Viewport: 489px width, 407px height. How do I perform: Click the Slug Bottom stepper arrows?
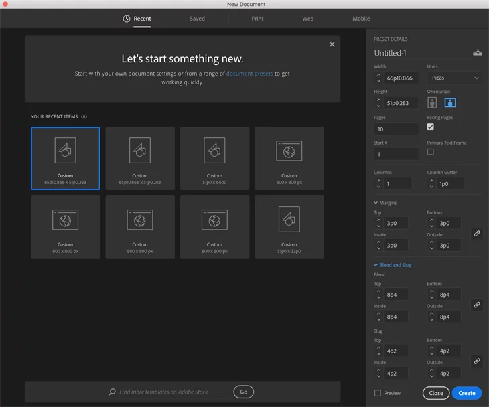pos(431,351)
